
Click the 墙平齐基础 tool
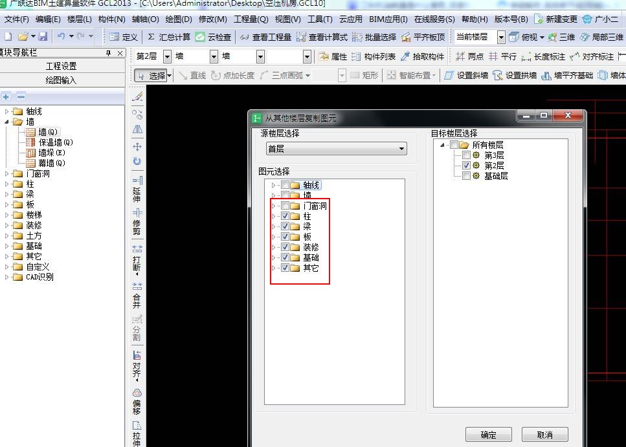coord(567,75)
